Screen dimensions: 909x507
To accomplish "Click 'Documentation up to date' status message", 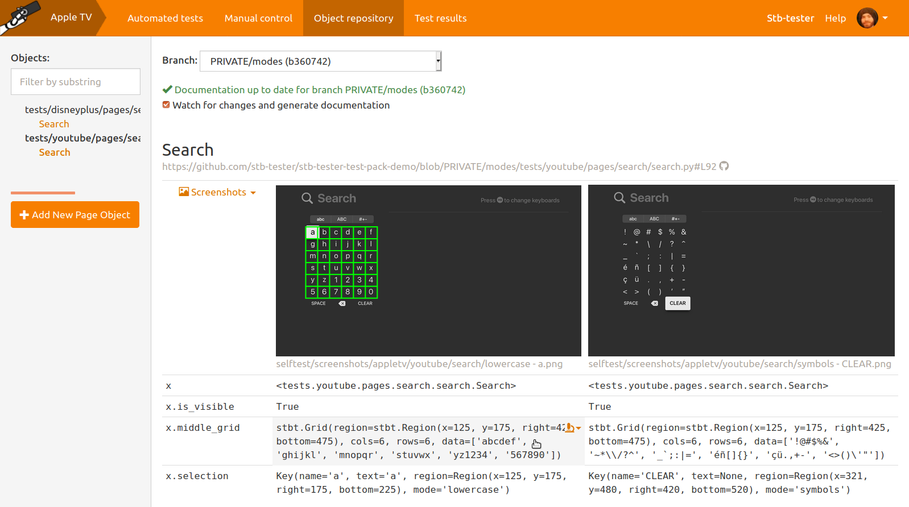I will pos(320,90).
